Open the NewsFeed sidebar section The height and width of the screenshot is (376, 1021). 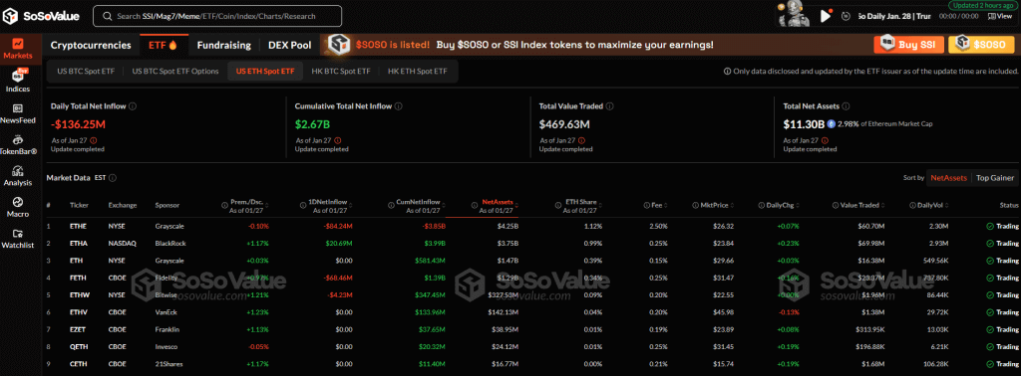18,113
